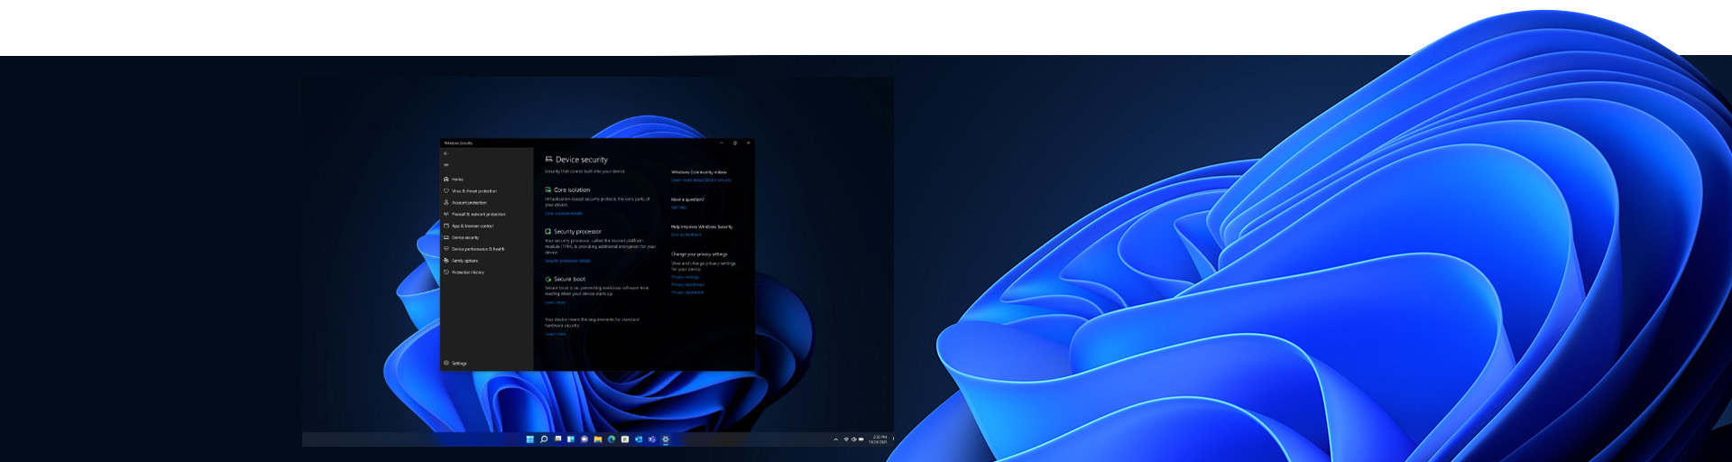This screenshot has width=1732, height=462.
Task: Maximize the Windows Security window
Action: pos(735,143)
